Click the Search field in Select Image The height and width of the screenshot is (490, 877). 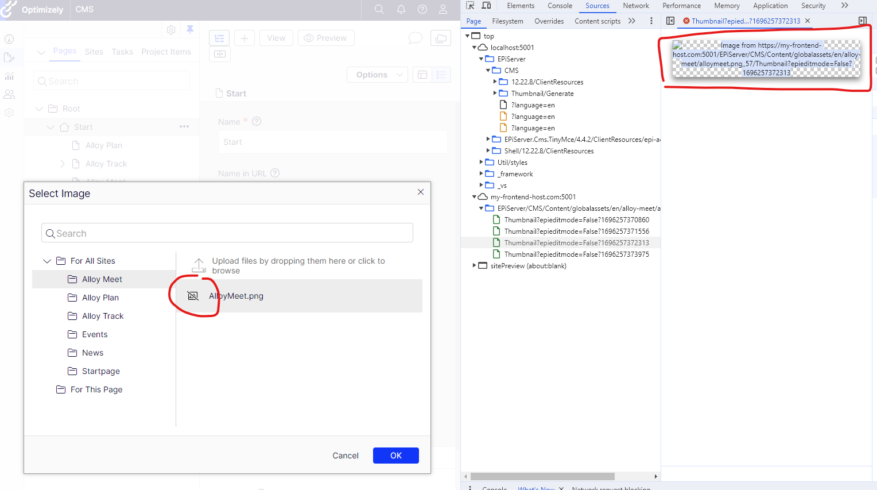click(227, 233)
